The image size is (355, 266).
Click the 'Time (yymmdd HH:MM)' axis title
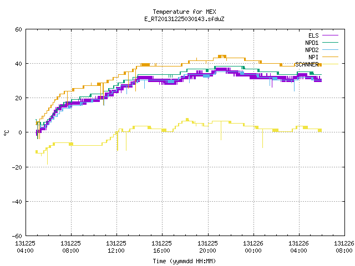tap(184, 261)
